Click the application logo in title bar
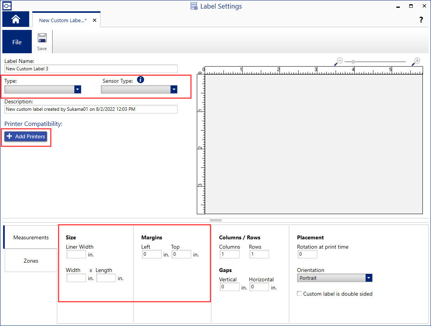The image size is (431, 326). tap(7, 6)
